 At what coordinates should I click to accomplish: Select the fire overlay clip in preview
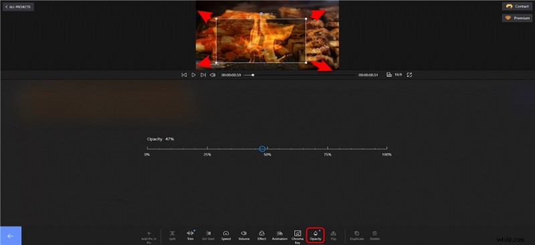coord(261,41)
